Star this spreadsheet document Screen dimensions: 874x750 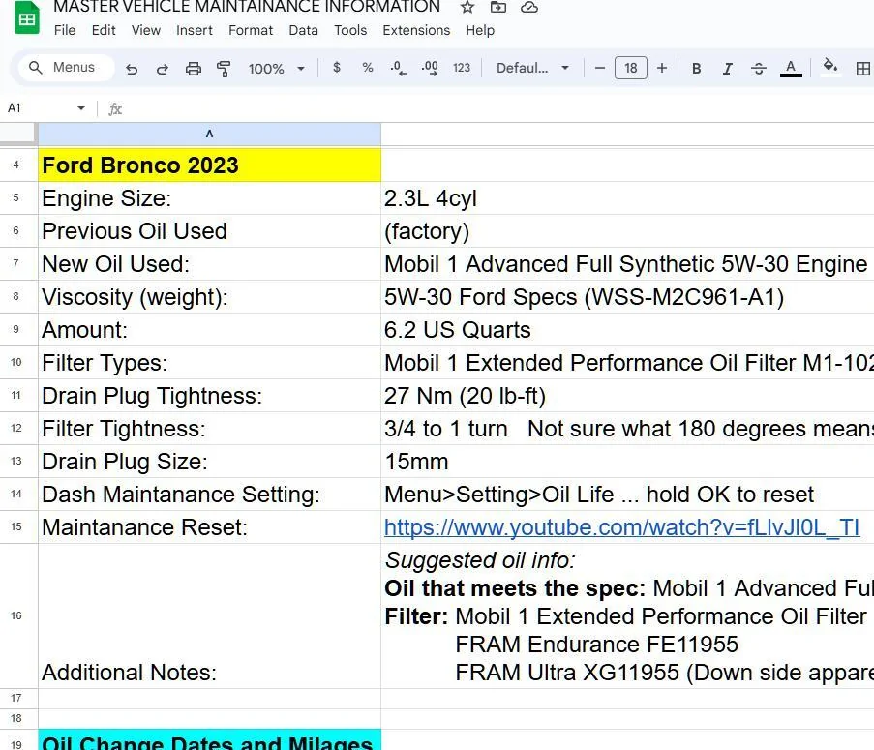pyautogui.click(x=467, y=7)
